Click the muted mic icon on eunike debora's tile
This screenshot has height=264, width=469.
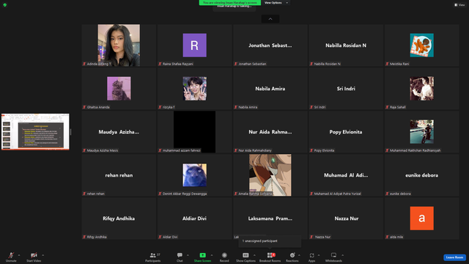click(388, 194)
